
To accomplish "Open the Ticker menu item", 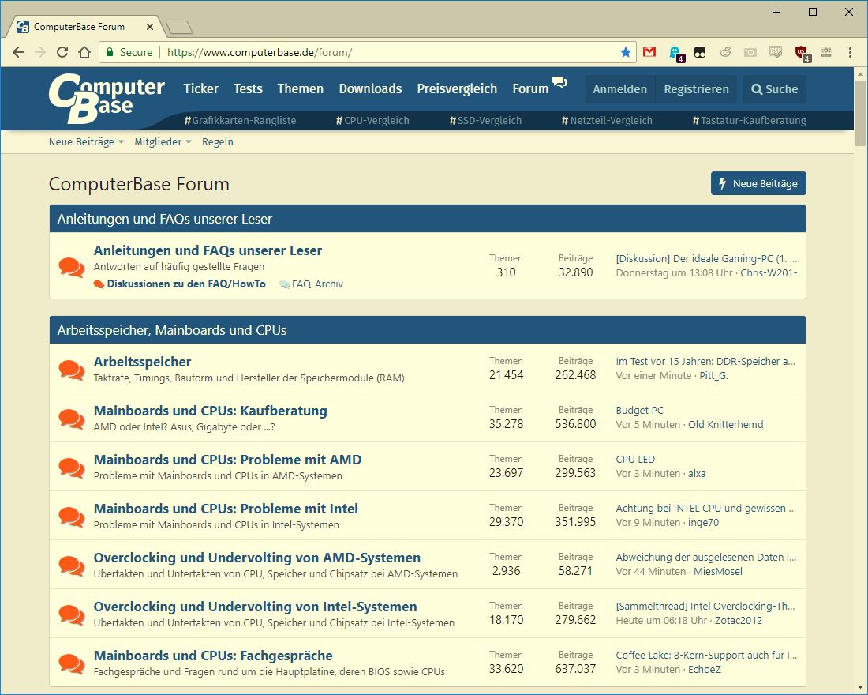I will [x=201, y=88].
